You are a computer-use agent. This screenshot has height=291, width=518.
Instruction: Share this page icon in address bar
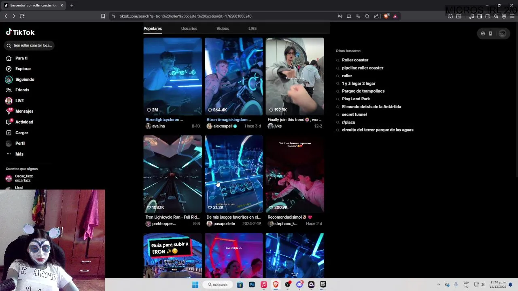[376, 16]
